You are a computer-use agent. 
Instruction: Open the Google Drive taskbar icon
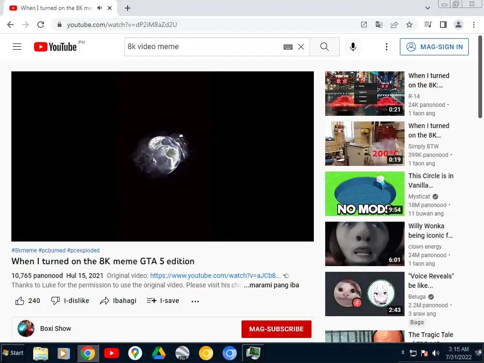click(158, 353)
